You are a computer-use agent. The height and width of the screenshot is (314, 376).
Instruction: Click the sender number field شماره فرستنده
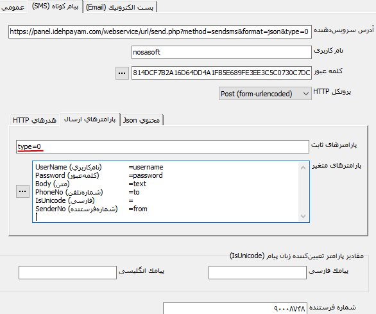(235, 308)
